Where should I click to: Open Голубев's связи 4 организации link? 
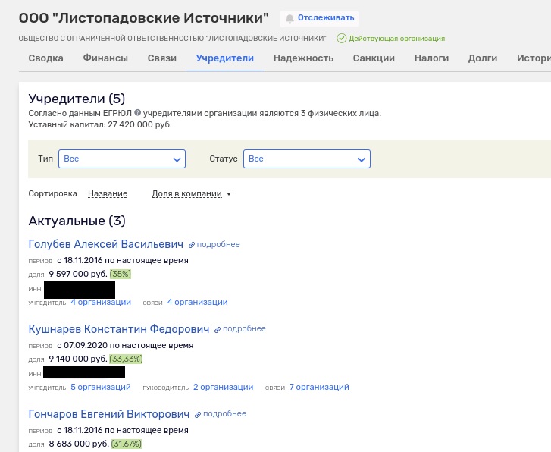point(198,302)
